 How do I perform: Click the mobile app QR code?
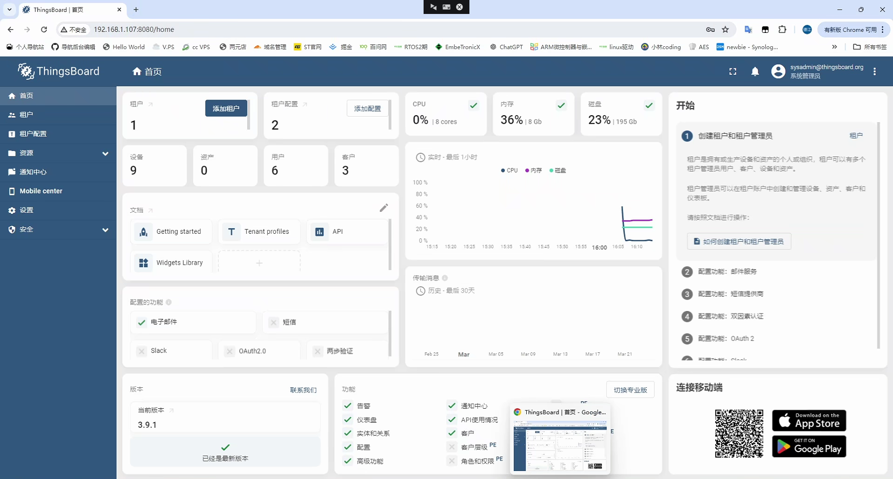(739, 433)
